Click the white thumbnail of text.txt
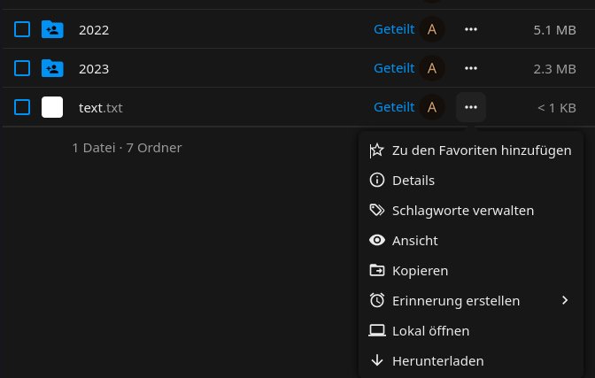Screen dimensions: 595x378 pos(52,107)
